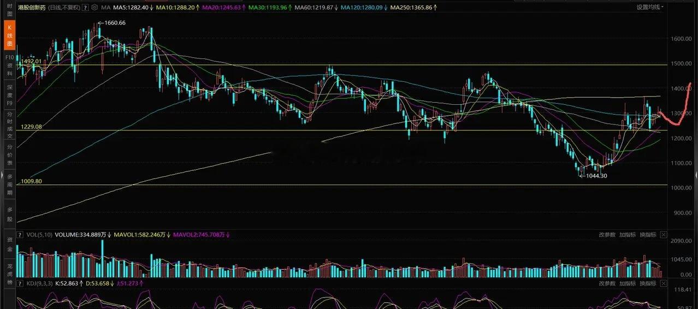The height and width of the screenshot is (309, 698).
Task: Open the 分价表 sidebar tab
Action: click(9, 155)
